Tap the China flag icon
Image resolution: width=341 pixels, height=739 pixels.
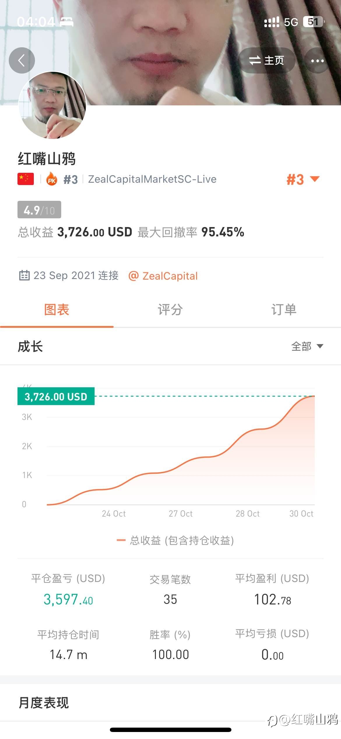tap(26, 179)
